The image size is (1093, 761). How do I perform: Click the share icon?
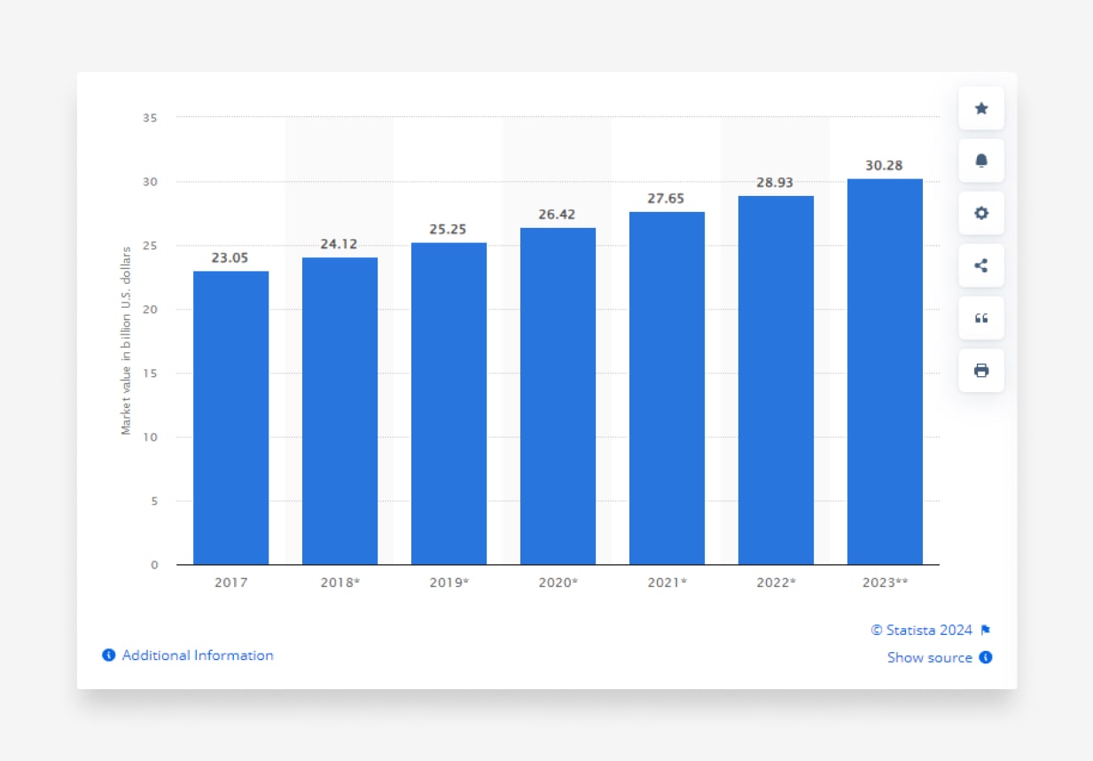click(x=981, y=265)
